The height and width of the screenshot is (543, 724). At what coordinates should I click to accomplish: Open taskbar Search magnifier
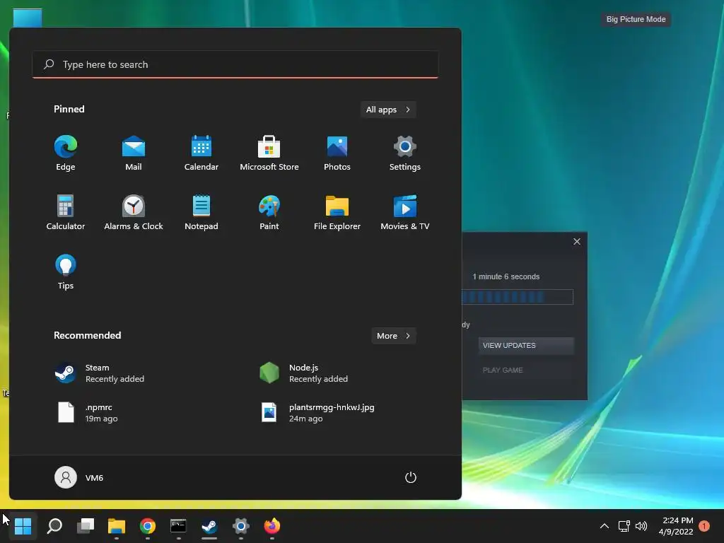54,526
